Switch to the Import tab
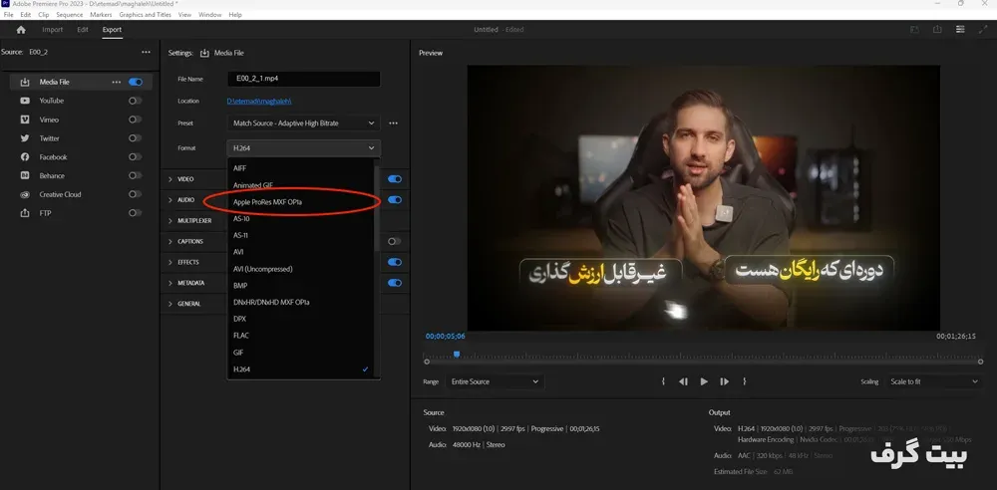Screen dimensions: 997x490 click(x=53, y=30)
